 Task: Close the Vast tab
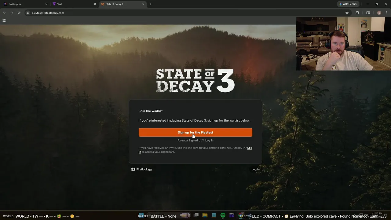coord(95,4)
